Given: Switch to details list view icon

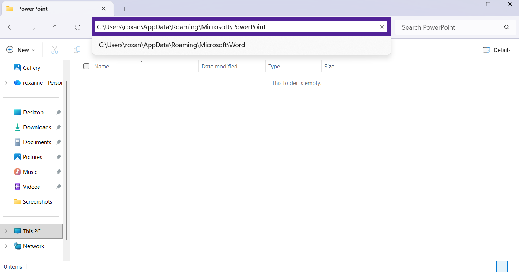Looking at the screenshot, I should click(502, 266).
